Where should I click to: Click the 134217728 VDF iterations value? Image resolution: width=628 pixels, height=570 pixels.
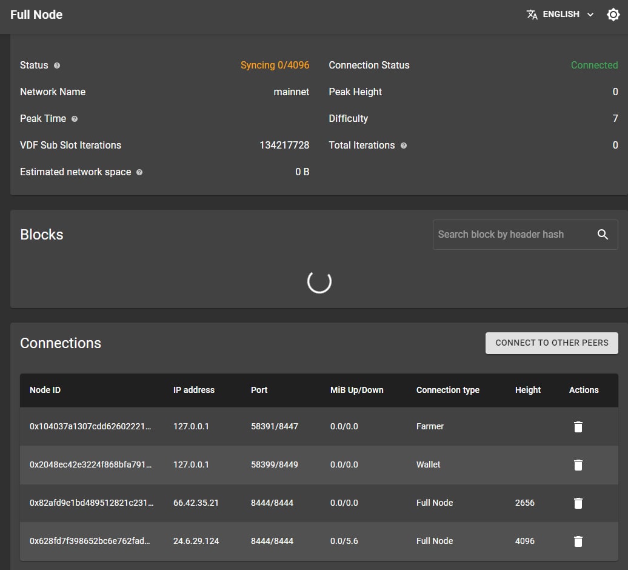pos(284,145)
